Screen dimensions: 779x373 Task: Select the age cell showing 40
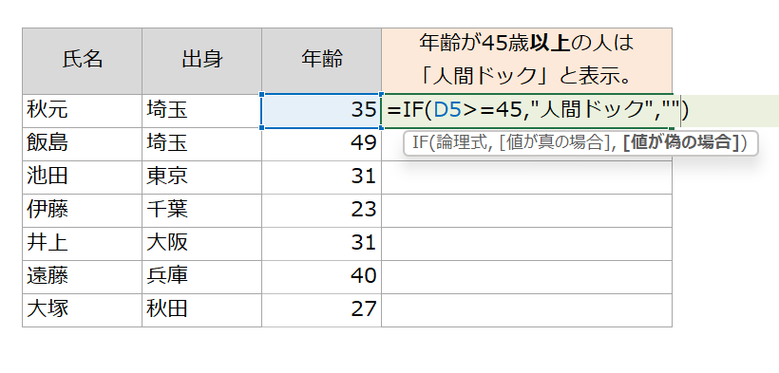321,276
